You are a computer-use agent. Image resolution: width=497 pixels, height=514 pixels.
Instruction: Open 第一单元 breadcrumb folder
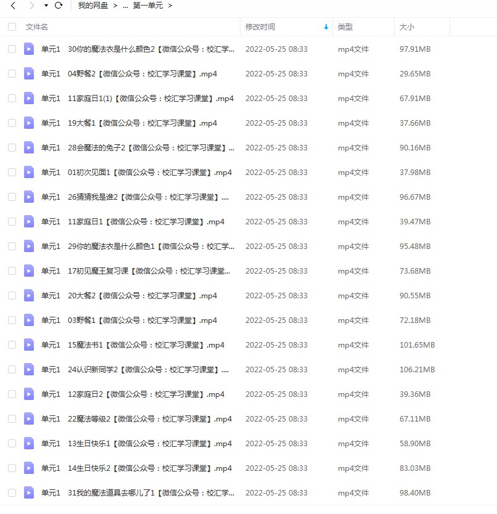[148, 6]
